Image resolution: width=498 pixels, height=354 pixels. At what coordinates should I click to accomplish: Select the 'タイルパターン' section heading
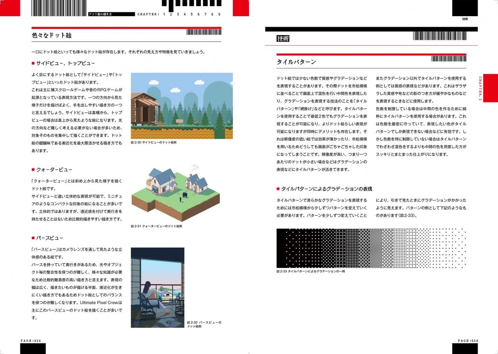click(x=296, y=62)
